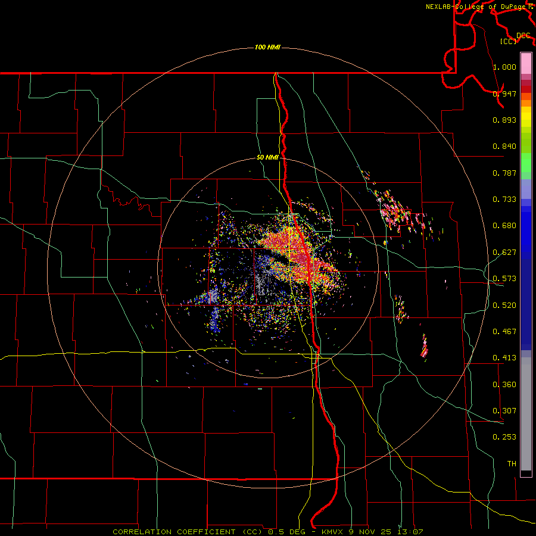536x536 pixels.
Task: Select the 0.520 scale value
Action: tap(504, 306)
